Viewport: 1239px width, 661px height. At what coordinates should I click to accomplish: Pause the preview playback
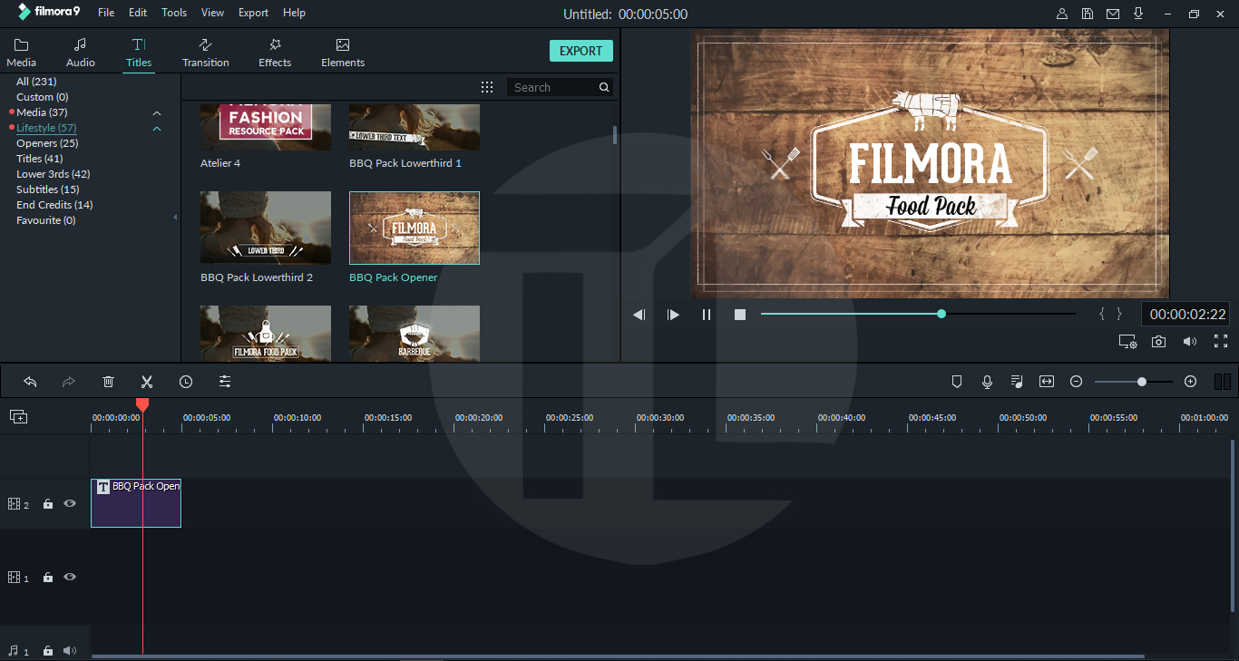point(707,315)
